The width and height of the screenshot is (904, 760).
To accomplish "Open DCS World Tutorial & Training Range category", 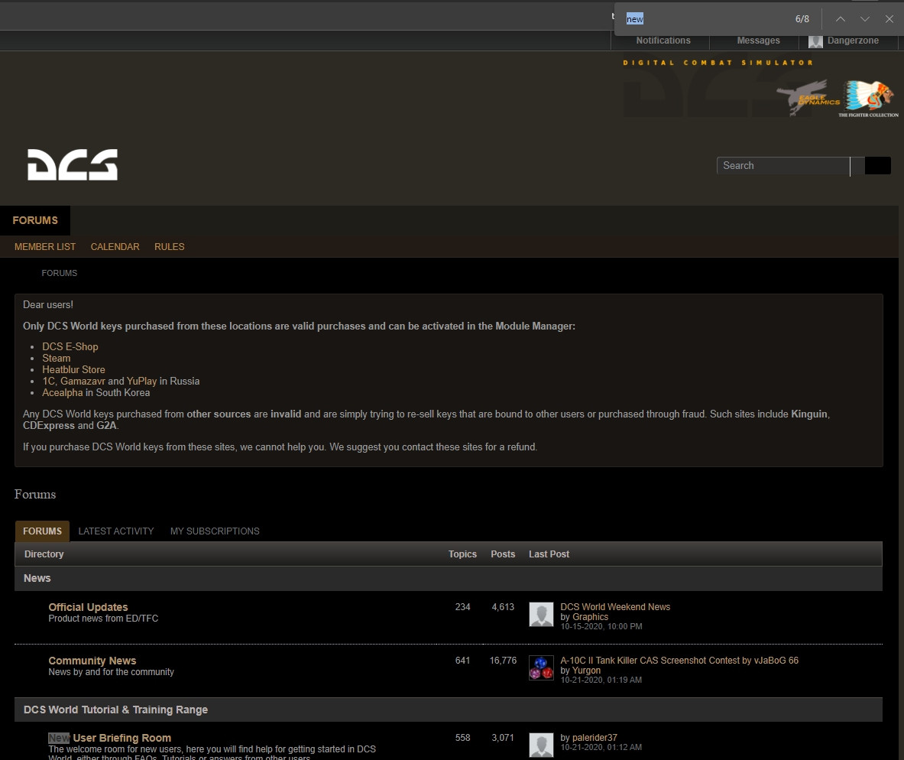I will 115,710.
